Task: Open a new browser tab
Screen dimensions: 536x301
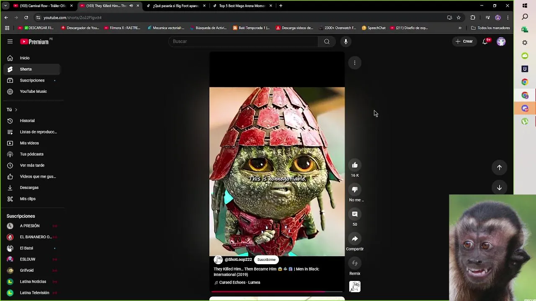Action: [281, 6]
